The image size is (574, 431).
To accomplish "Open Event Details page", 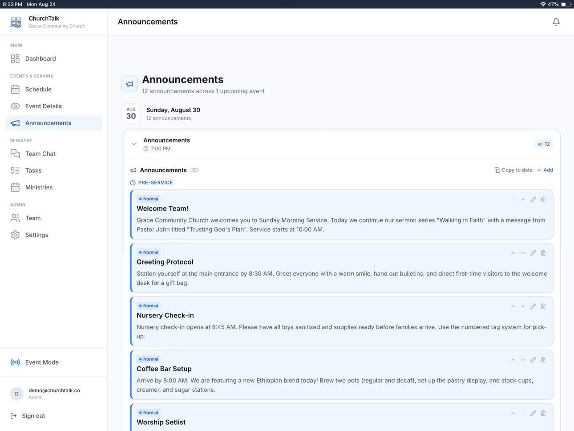I will pos(53,106).
